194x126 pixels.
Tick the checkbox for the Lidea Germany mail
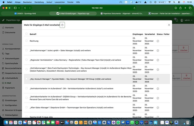pyautogui.click(x=26, y=60)
